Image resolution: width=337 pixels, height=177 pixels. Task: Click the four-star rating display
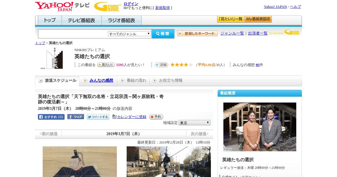tap(181, 65)
